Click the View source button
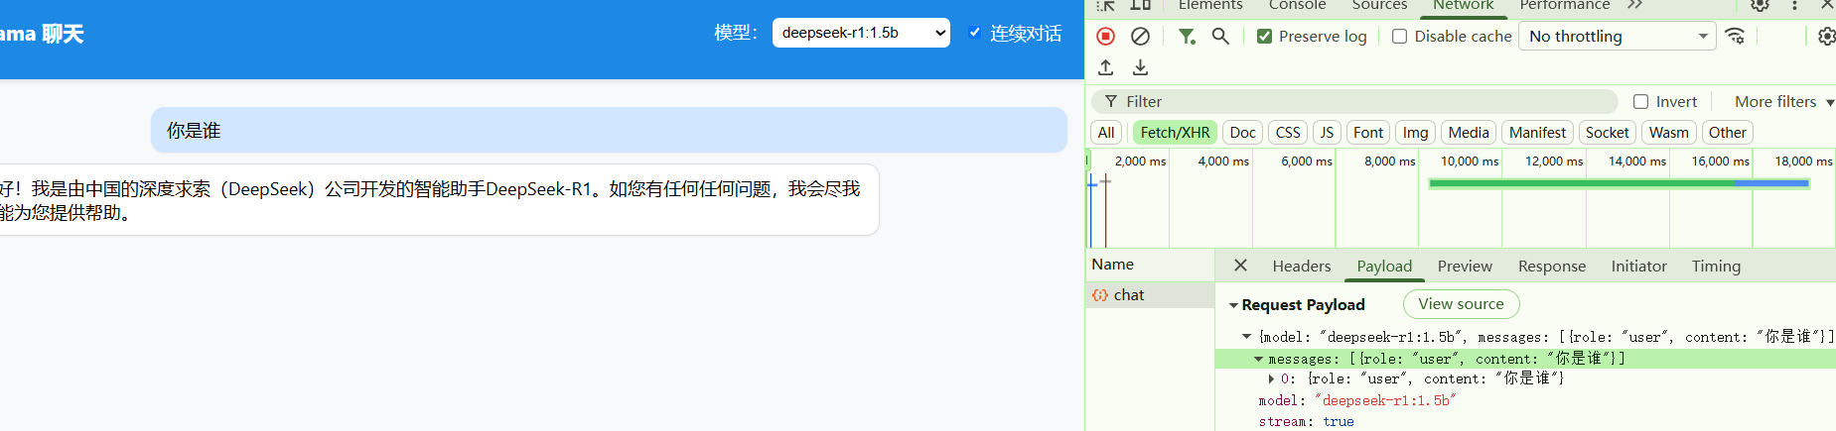The width and height of the screenshot is (1836, 431). click(1461, 304)
